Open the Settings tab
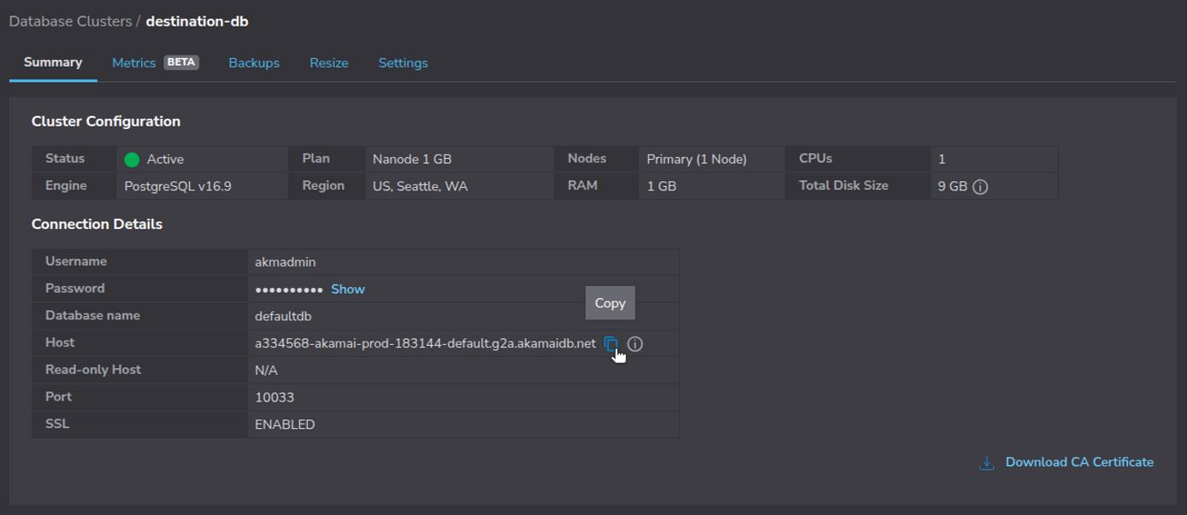Image resolution: width=1187 pixels, height=515 pixels. point(403,62)
